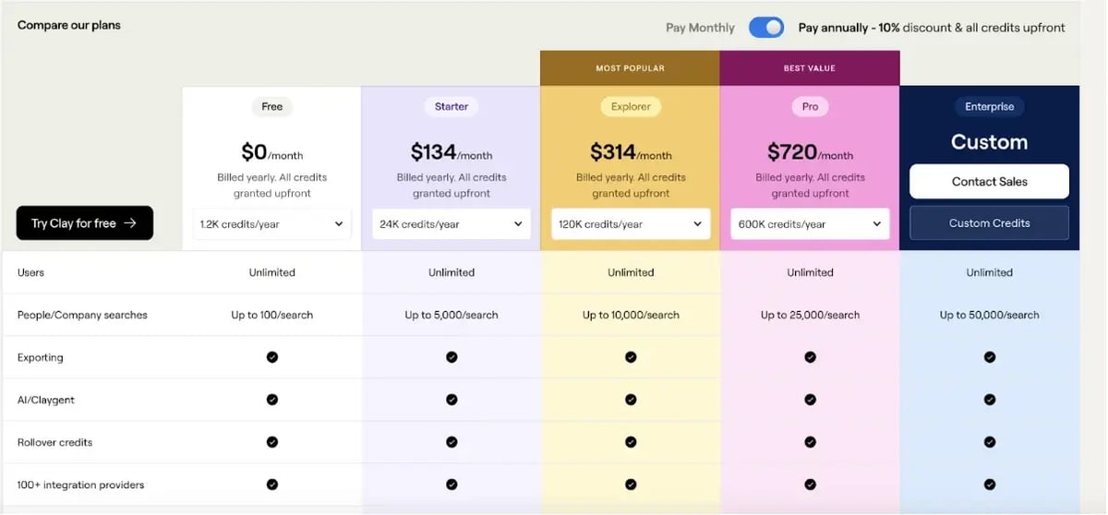Open the 1.2K credits/year dropdown
Image resolution: width=1108 pixels, height=515 pixels.
(271, 224)
